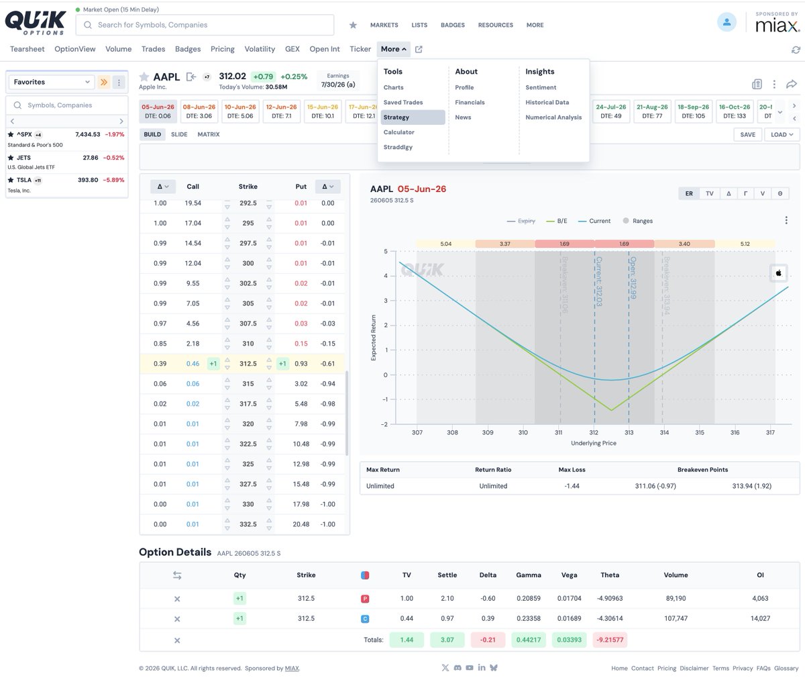805x682 pixels.
Task: Click the LinkedIn footer icon
Action: click(x=482, y=667)
